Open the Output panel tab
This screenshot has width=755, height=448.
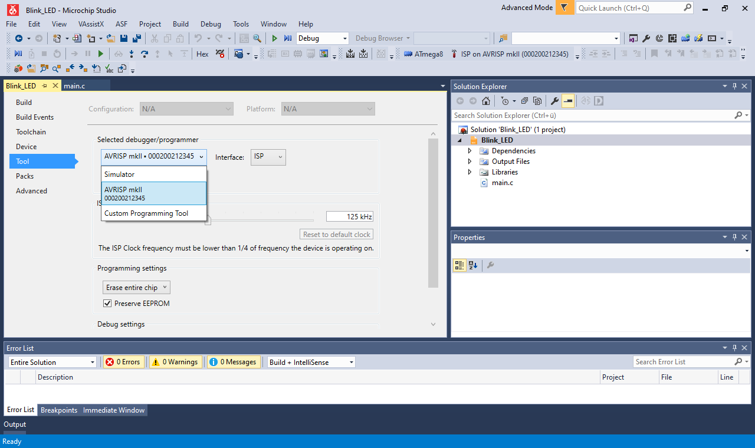pos(15,424)
